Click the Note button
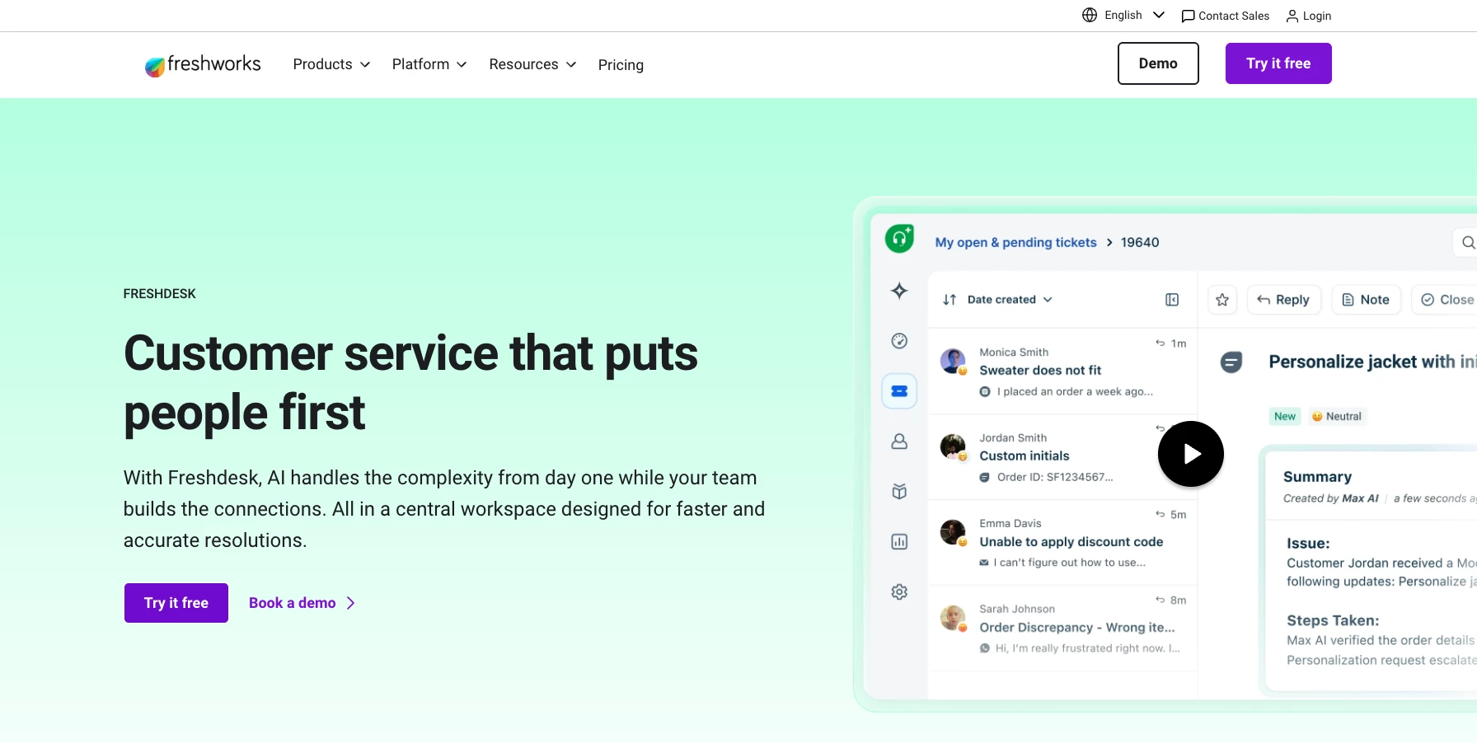Screen dimensions: 1477x743 tap(1366, 300)
